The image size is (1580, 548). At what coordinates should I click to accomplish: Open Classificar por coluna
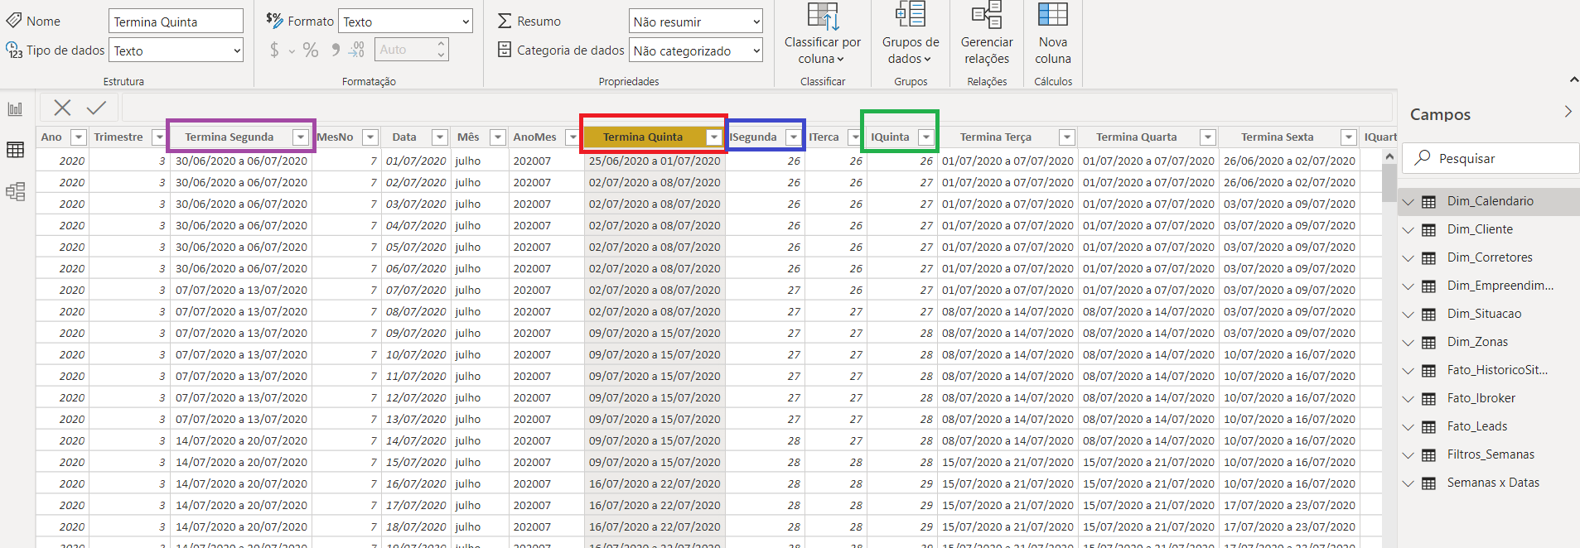pyautogui.click(x=823, y=33)
